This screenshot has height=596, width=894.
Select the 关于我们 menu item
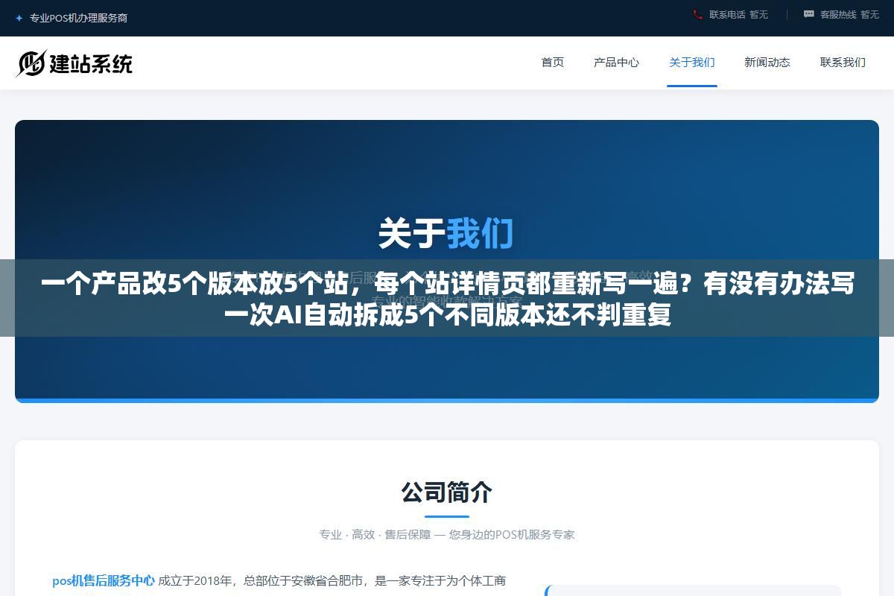coord(692,63)
